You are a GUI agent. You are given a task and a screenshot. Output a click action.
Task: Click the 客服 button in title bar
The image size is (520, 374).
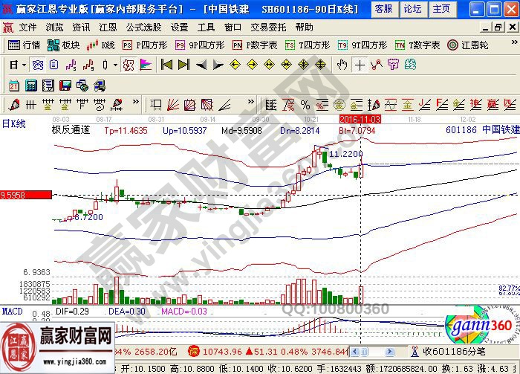383,9
